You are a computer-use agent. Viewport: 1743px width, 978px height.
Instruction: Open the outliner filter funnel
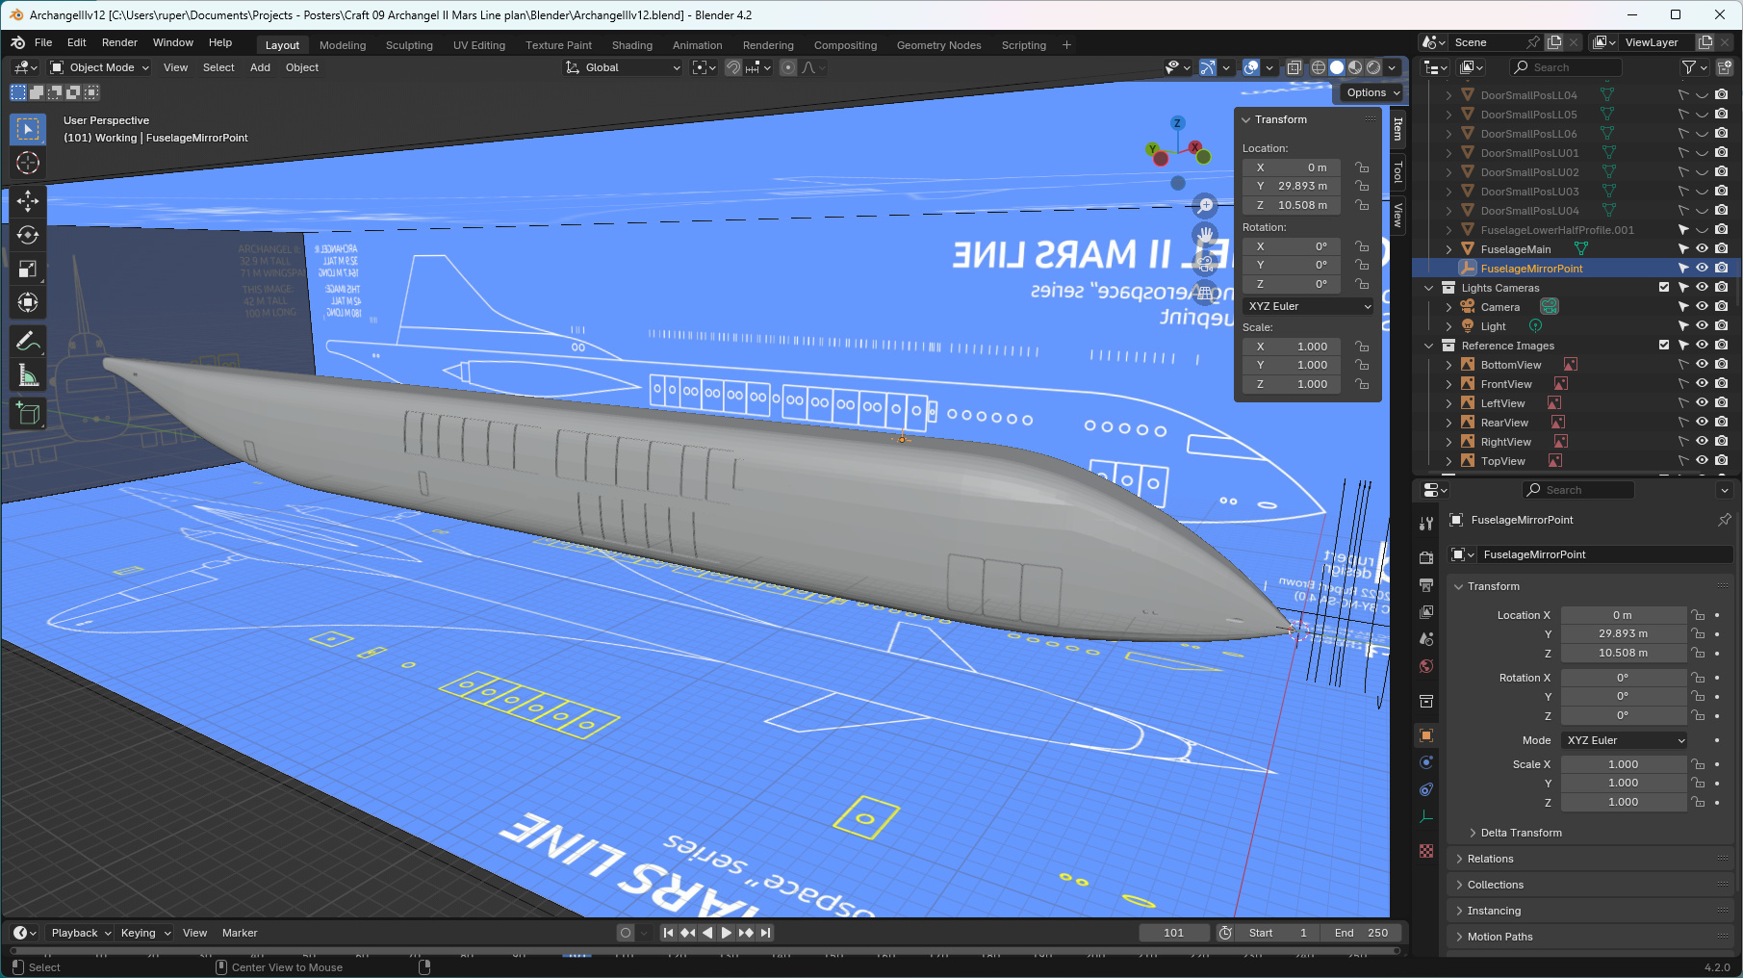pyautogui.click(x=1689, y=67)
